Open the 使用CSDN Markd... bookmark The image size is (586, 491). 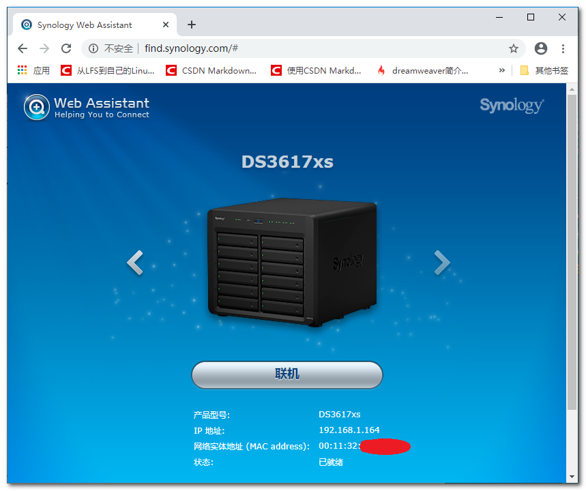click(x=316, y=70)
